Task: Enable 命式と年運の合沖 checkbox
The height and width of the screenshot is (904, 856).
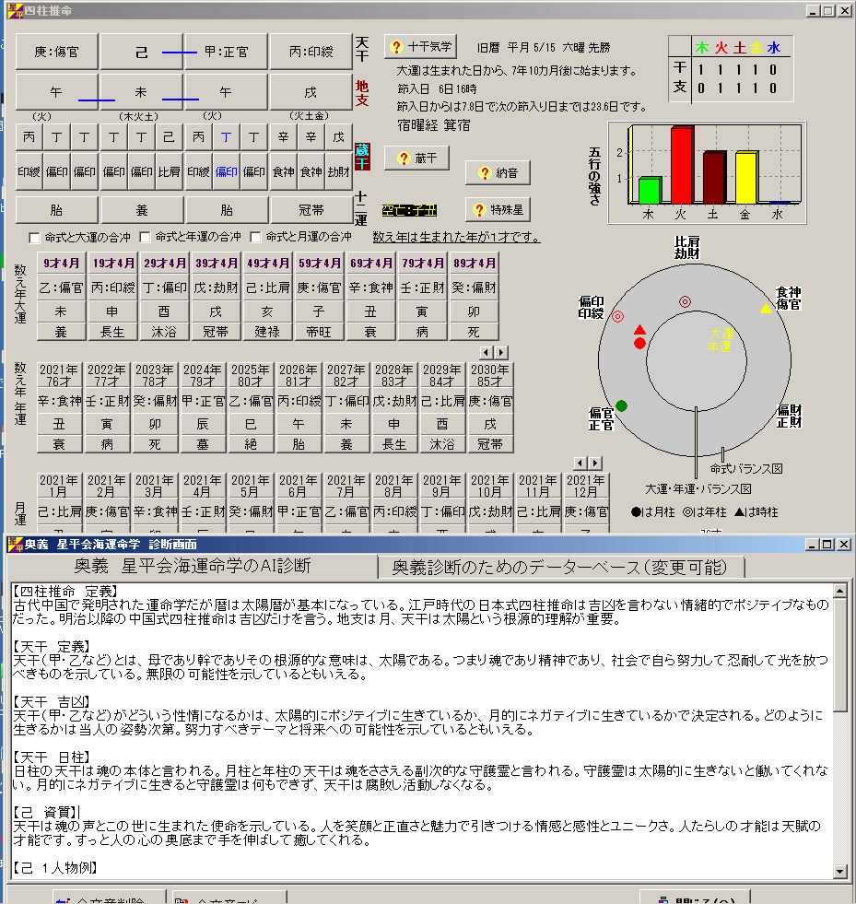Action: pos(146,237)
